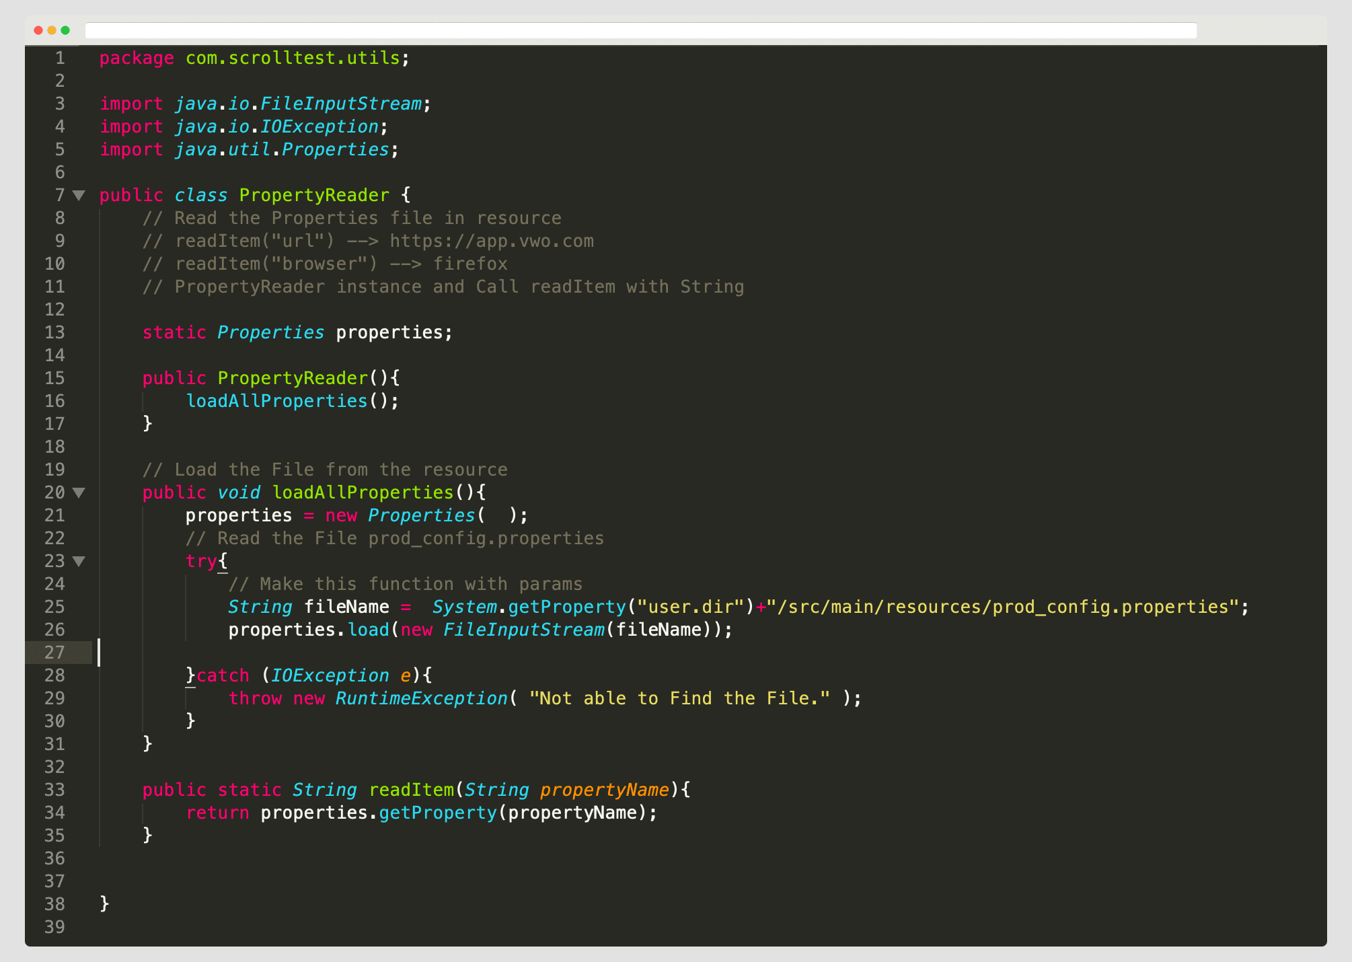The width and height of the screenshot is (1352, 962).
Task: Click the static Properties declaration on line 13
Action: point(296,332)
